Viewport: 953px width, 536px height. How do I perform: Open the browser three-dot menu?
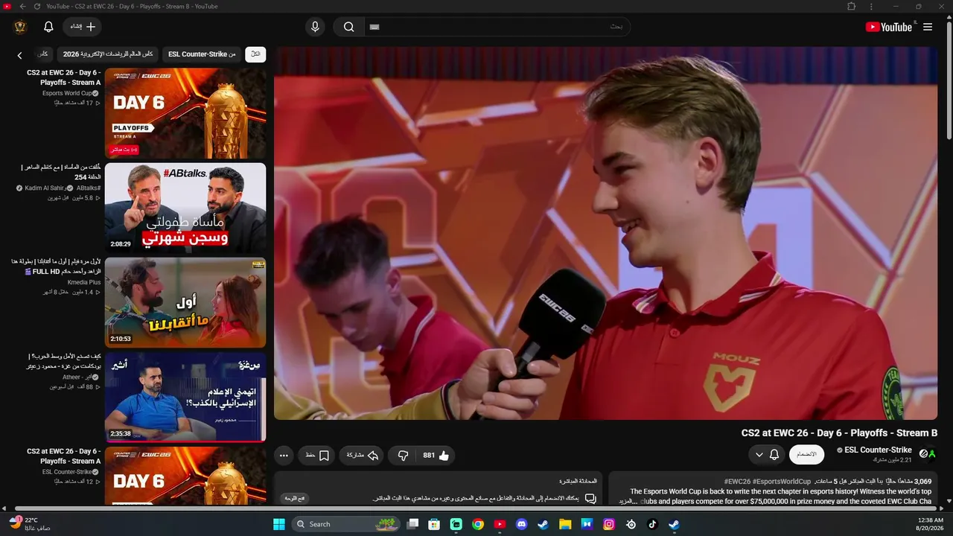tap(871, 7)
